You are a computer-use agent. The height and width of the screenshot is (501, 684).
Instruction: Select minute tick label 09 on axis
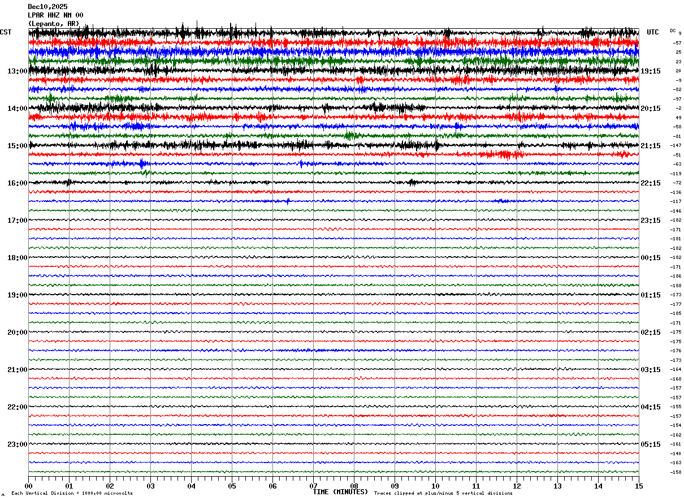click(395, 486)
